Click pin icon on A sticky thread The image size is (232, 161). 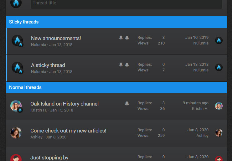point(121,65)
